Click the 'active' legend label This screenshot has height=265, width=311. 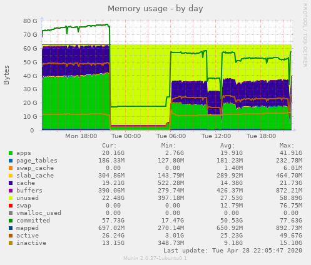tap(28, 236)
